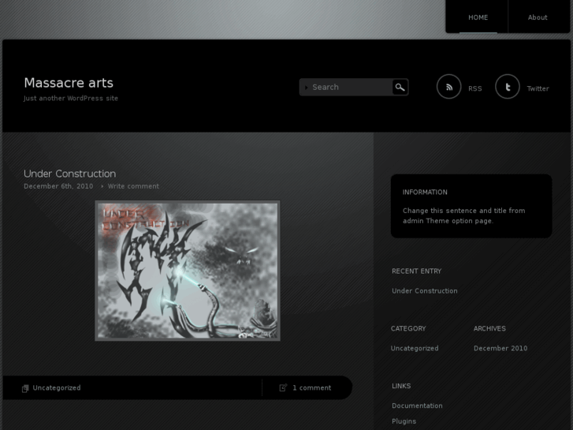Click the category icon beside Uncategorized in post footer

[x=25, y=388]
